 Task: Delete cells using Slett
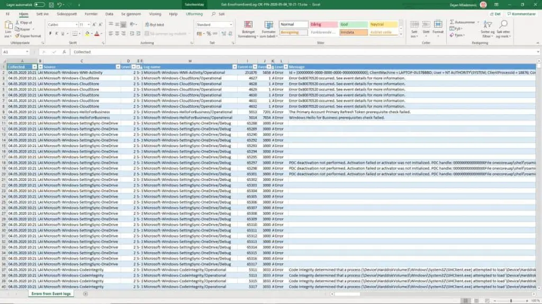[426, 30]
